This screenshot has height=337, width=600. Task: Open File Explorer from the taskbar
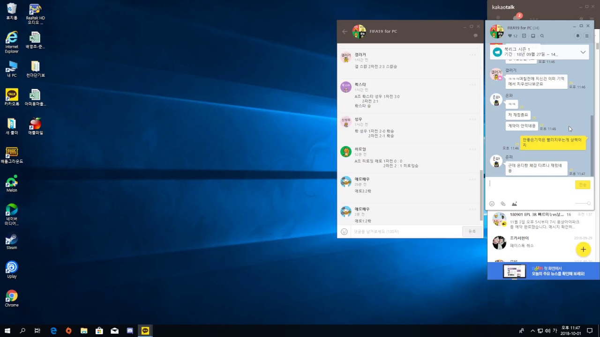(x=84, y=330)
